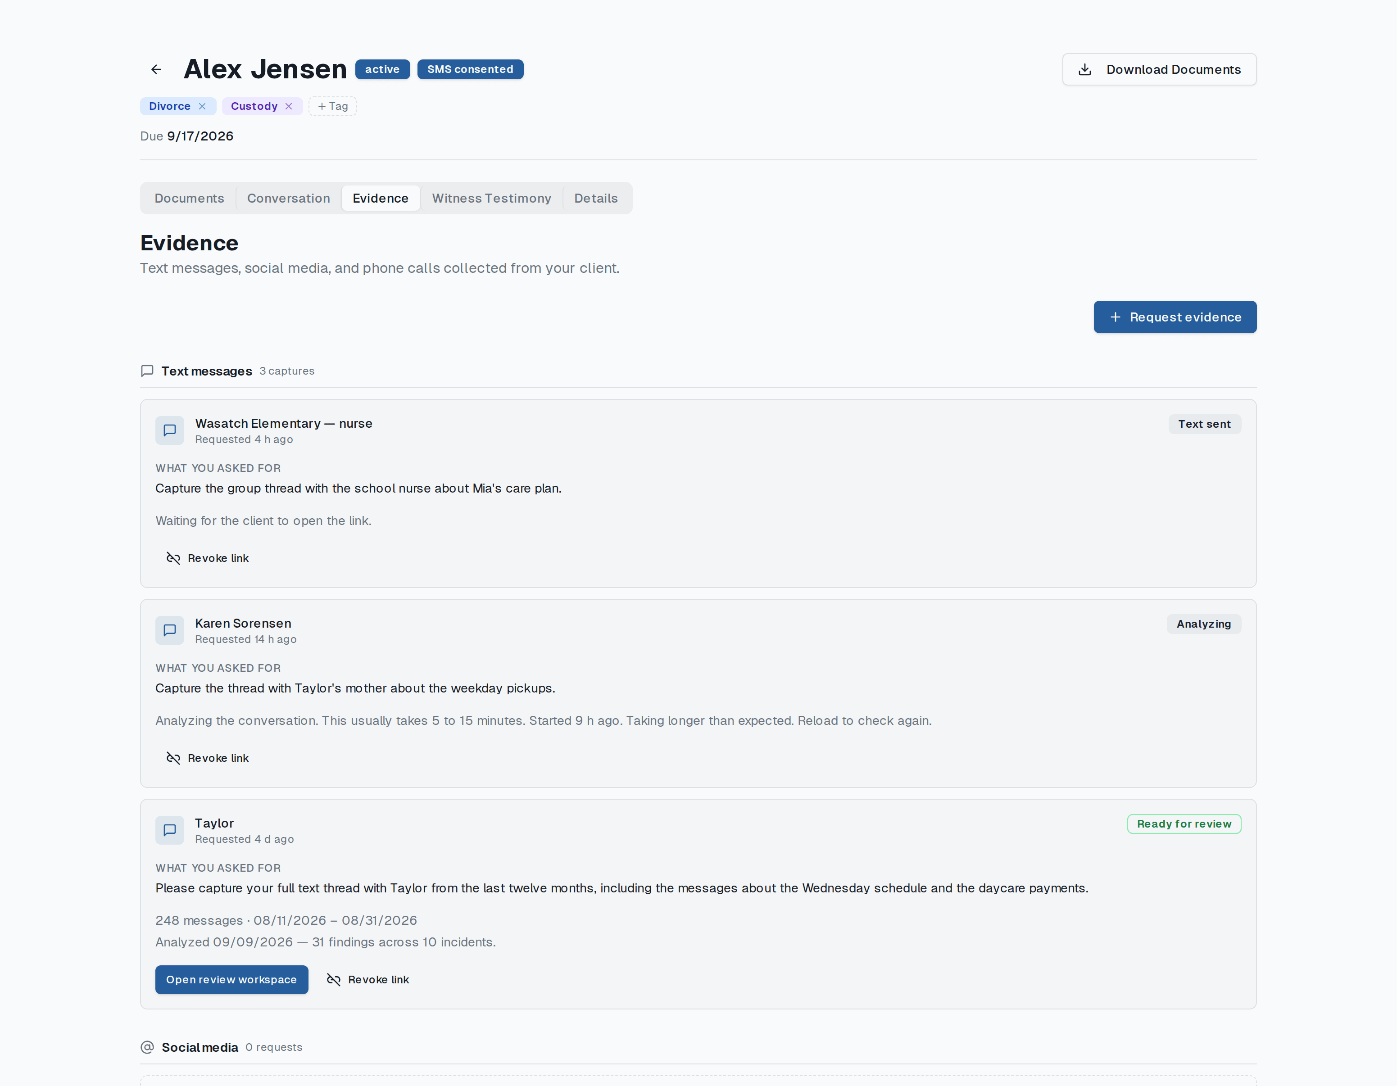Click the 'SMS consented' badge

pyautogui.click(x=470, y=69)
